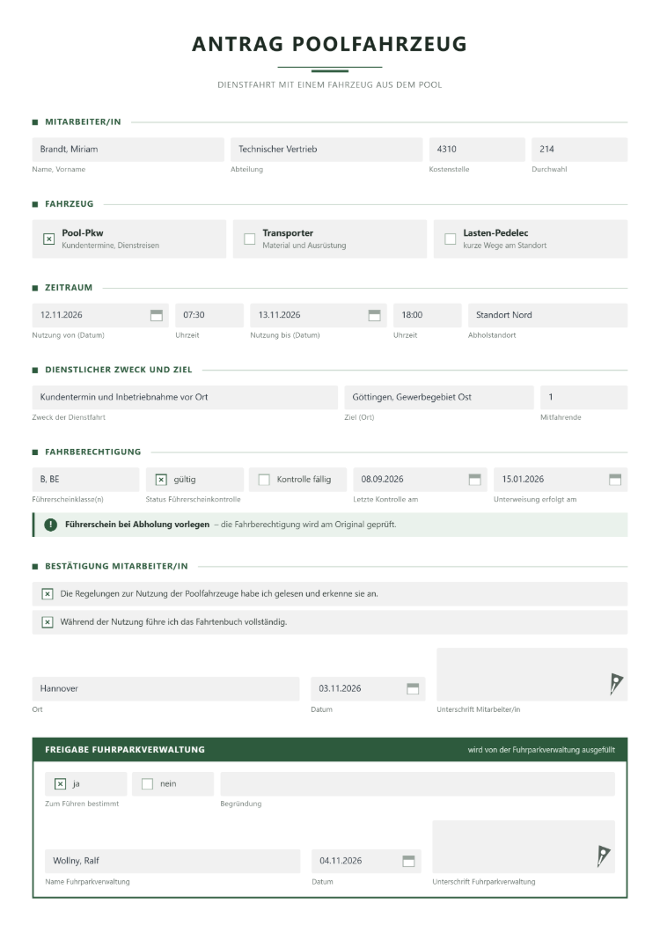The image size is (660, 933).
Task: Click subtitle 'Dienstfahrt mit einem Fahrzeug aus dem Pool'
Action: [x=330, y=85]
